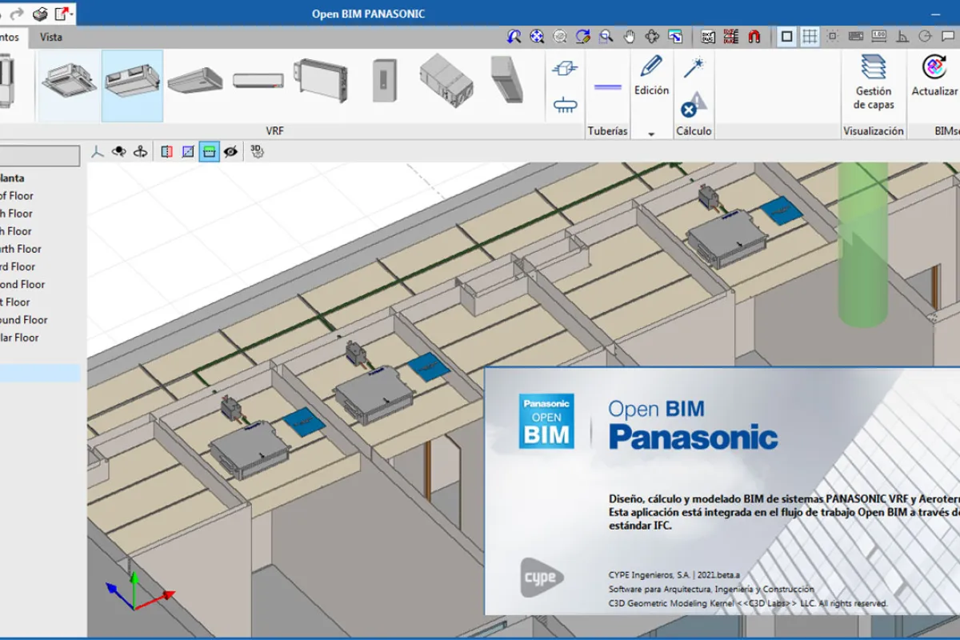Toggle the red magnet object snap

pos(754,36)
